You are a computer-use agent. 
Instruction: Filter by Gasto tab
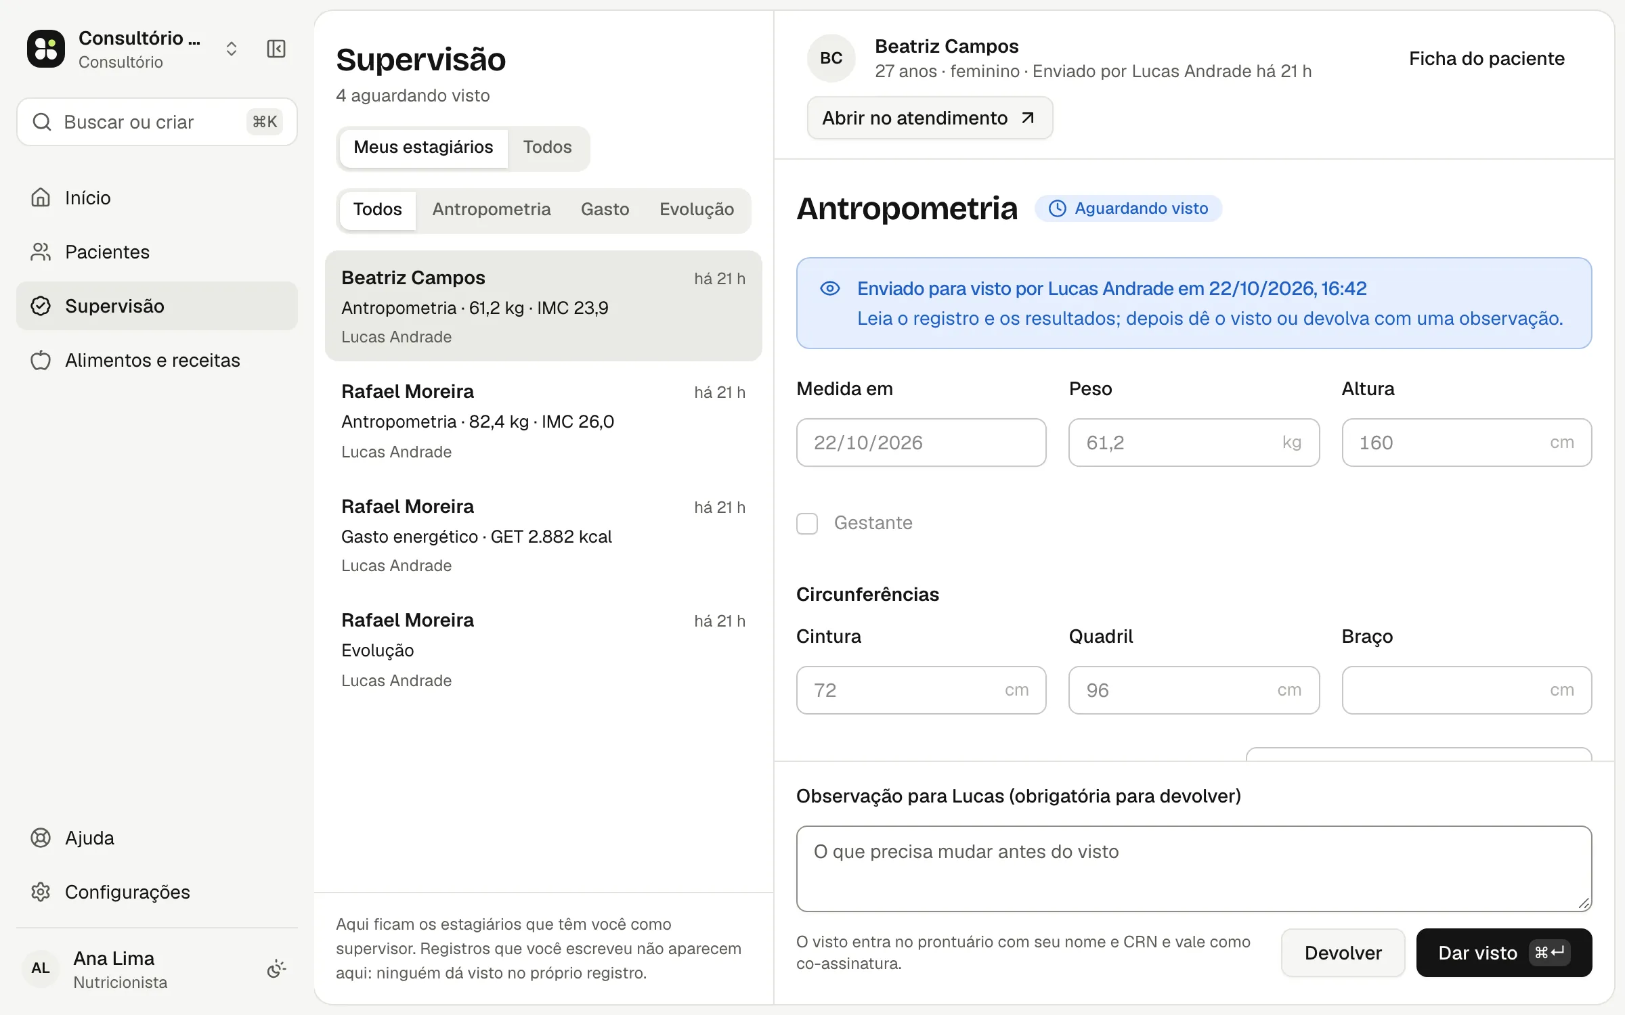(605, 210)
